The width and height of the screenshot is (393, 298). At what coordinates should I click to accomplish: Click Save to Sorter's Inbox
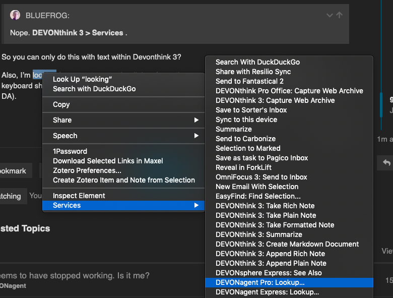289,110
